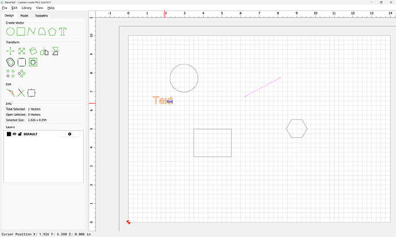Open the Library menu
The width and height of the screenshot is (396, 237).
point(26,8)
